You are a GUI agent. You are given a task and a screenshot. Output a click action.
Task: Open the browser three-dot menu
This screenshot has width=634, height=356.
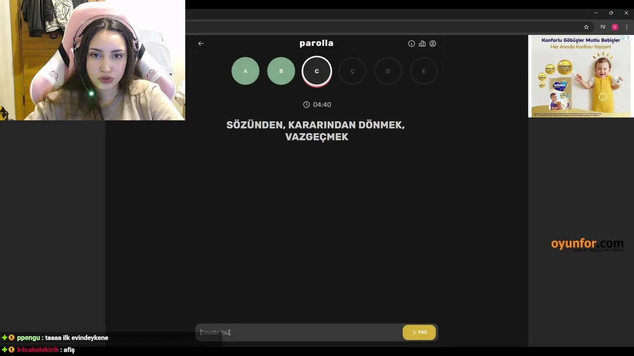tap(627, 27)
